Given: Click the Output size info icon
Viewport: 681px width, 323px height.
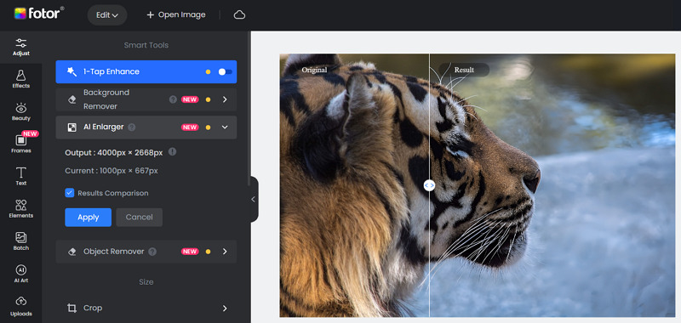Looking at the screenshot, I should pyautogui.click(x=173, y=151).
